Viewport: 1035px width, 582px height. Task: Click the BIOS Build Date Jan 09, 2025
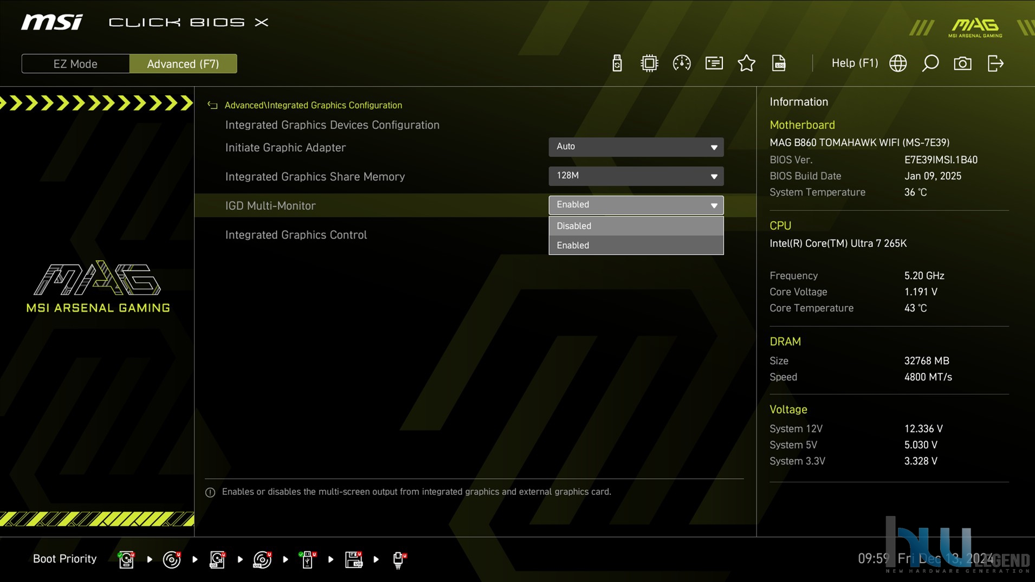point(933,176)
